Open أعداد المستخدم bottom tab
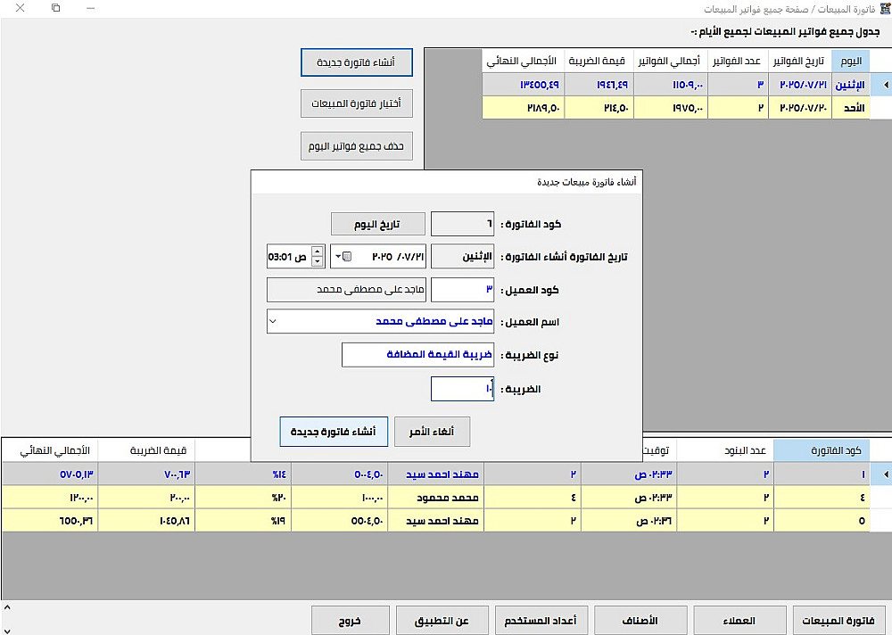This screenshot has width=892, height=635. pyautogui.click(x=541, y=620)
